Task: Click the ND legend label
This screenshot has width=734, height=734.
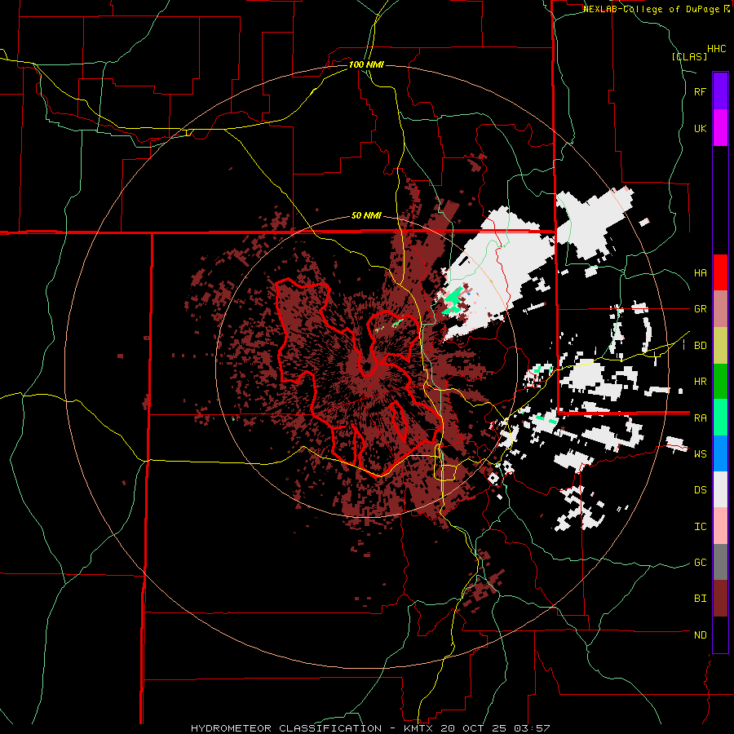Action: [x=700, y=635]
